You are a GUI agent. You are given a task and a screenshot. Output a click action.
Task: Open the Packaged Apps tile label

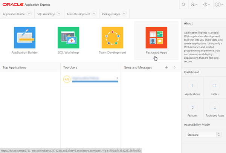coord(156,53)
